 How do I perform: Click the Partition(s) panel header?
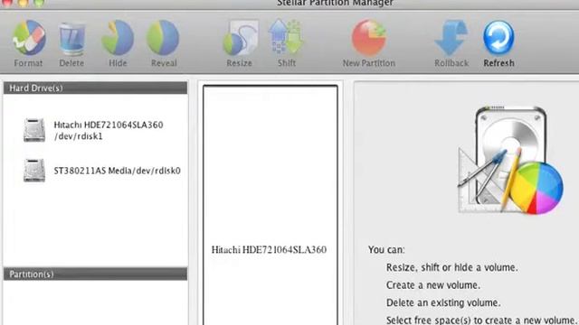[x=95, y=274]
